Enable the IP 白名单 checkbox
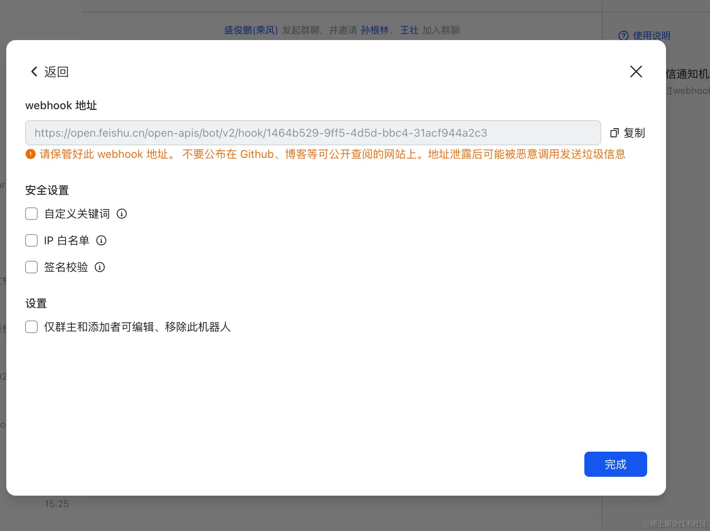Image resolution: width=710 pixels, height=531 pixels. tap(31, 240)
